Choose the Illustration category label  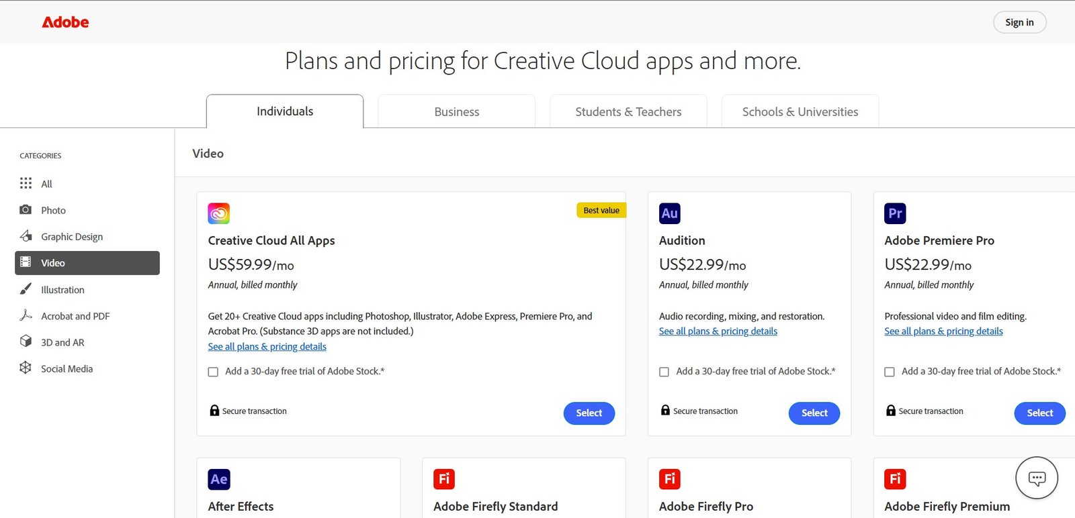coord(62,290)
